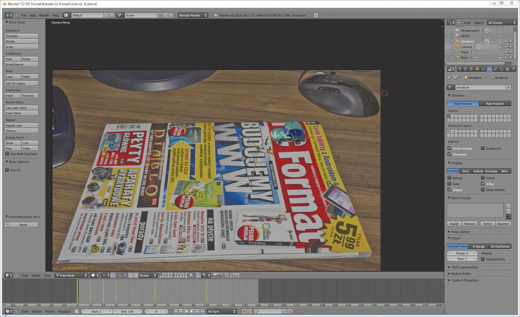520x317 pixels.
Task: Open the No Sync dropdown
Action: coord(222,311)
